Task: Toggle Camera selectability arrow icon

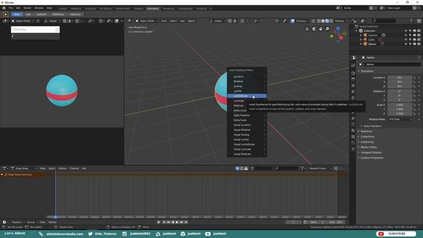Action: pyautogui.click(x=410, y=35)
